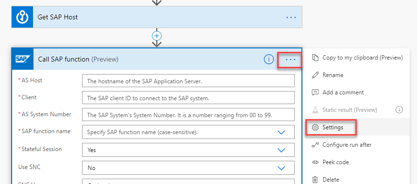This screenshot has height=184, width=417.
Task: Choose Peek code from the menu
Action: 335,162
